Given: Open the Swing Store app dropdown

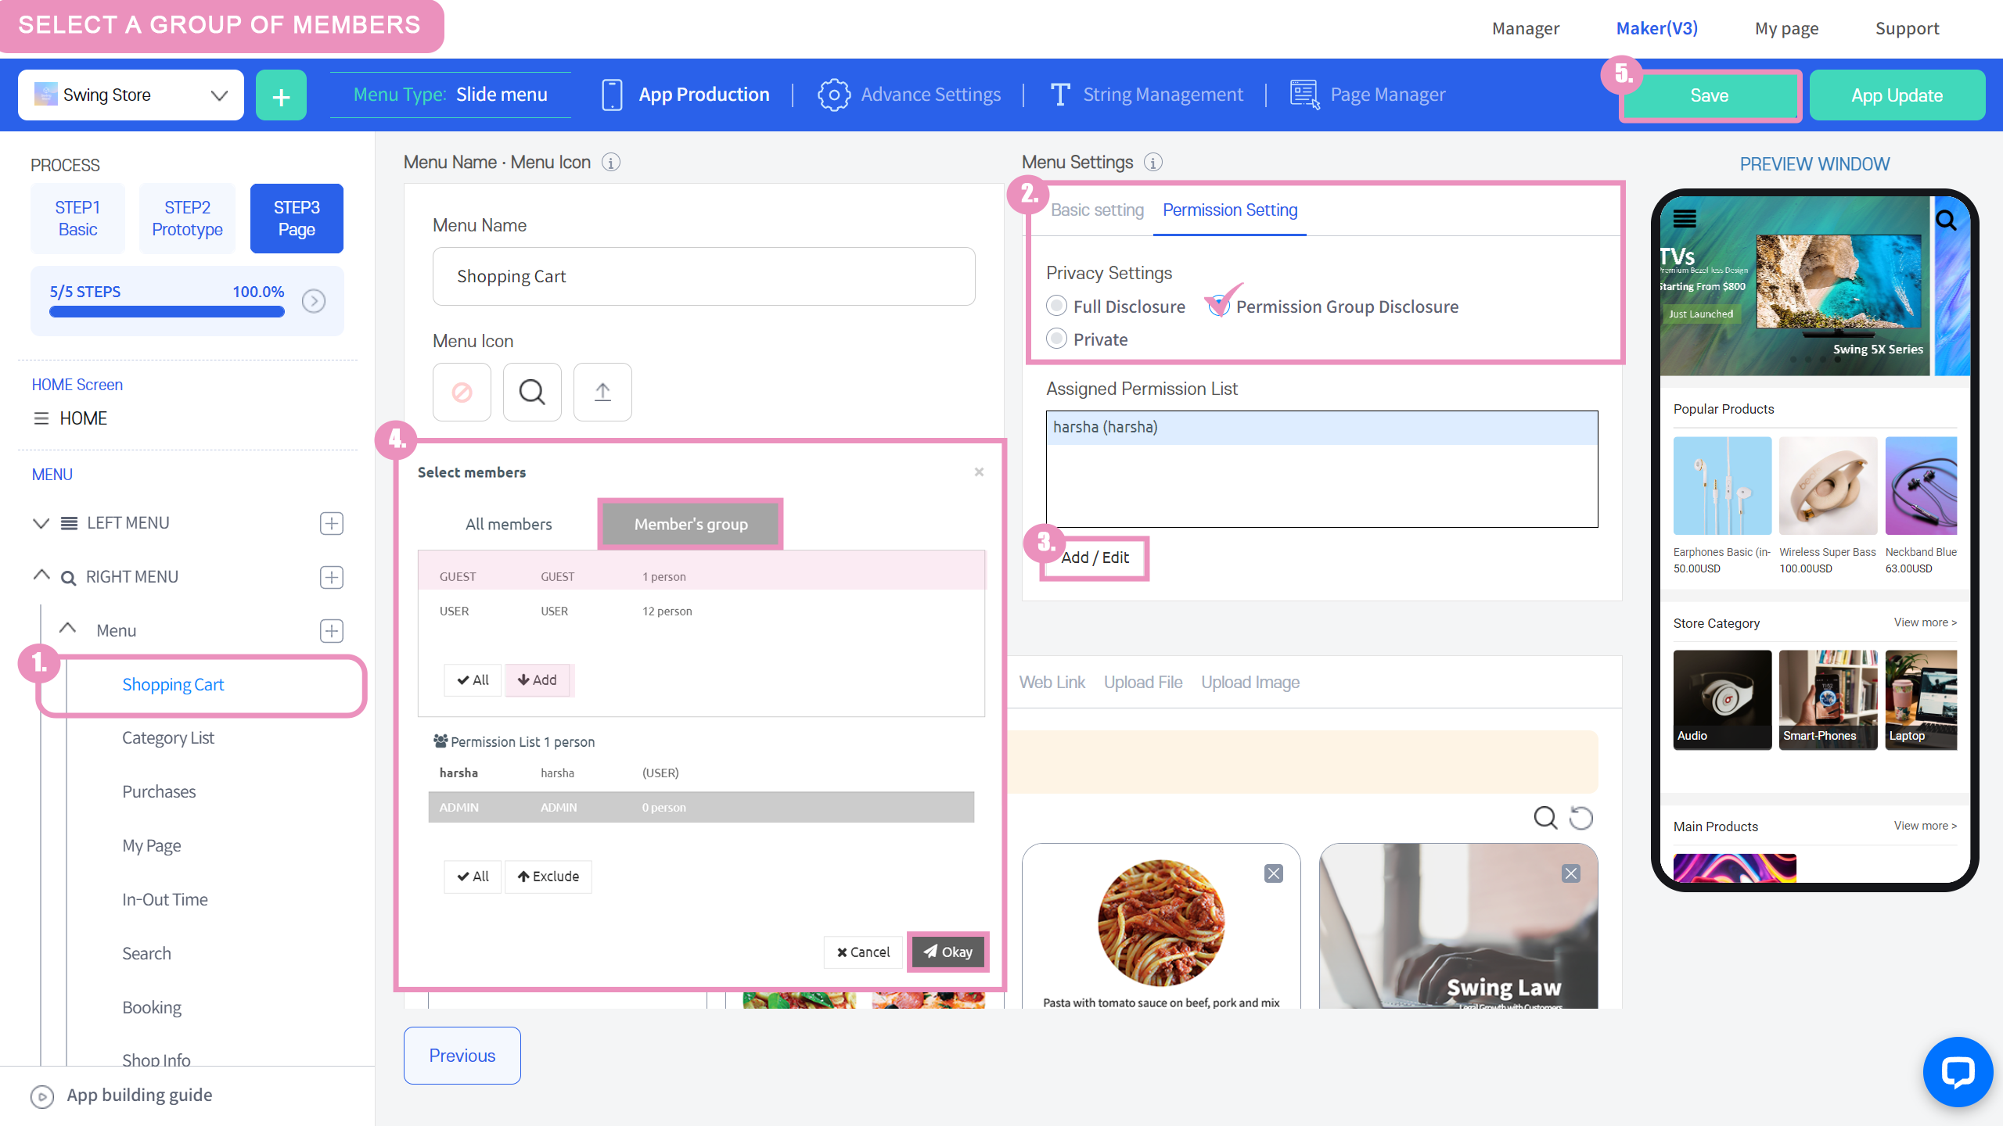Looking at the screenshot, I should pyautogui.click(x=131, y=95).
